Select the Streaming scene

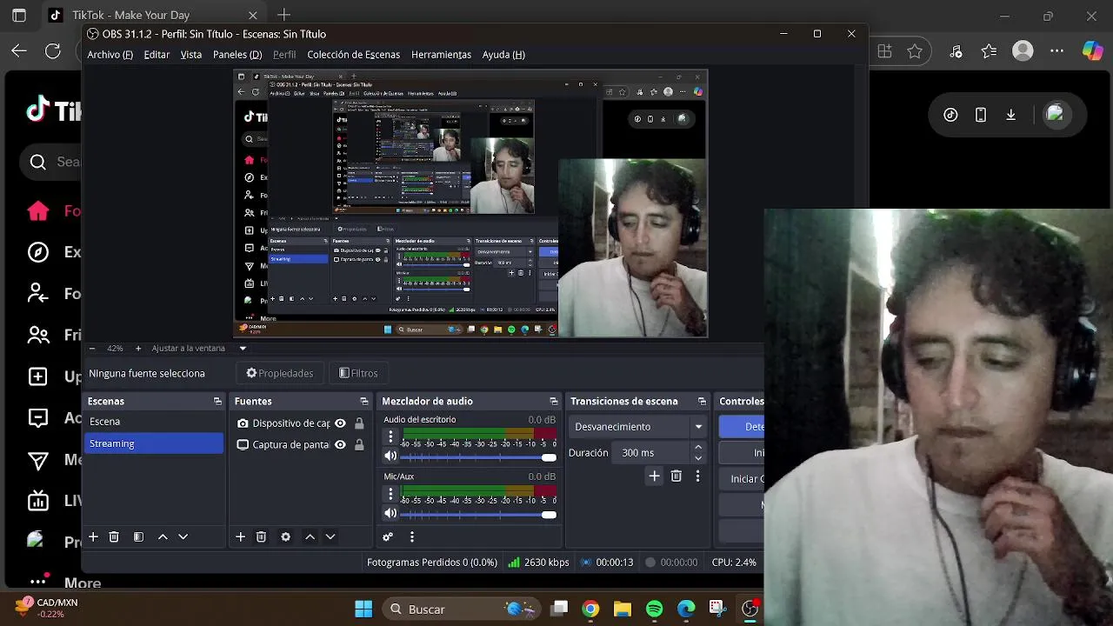pos(154,443)
